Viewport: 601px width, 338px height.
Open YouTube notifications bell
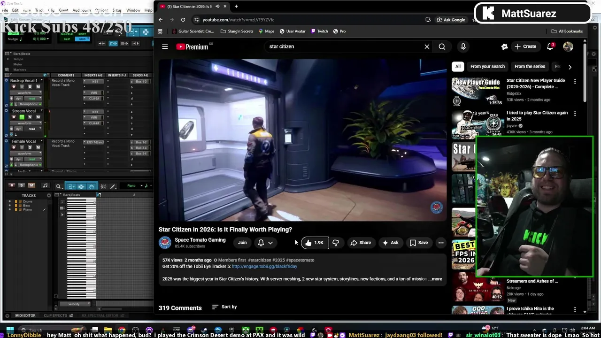point(550,46)
